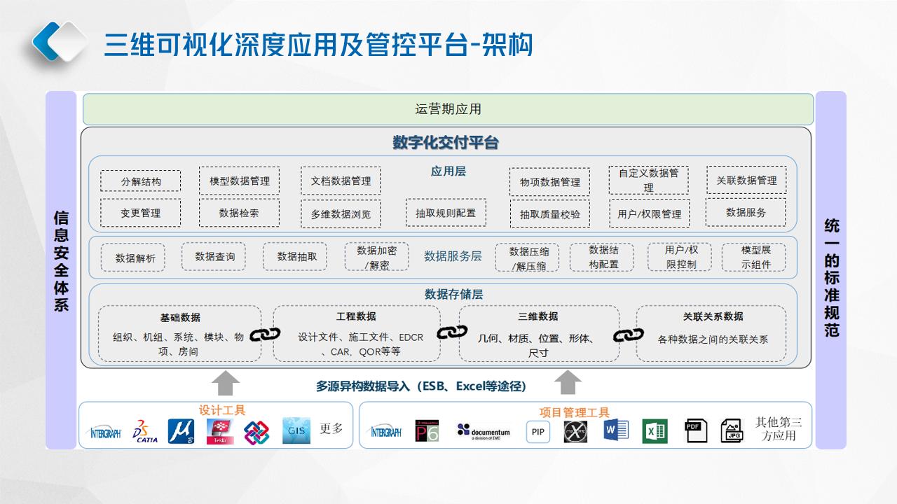Choose the 数据结构配置 box
This screenshot has height=504, width=897.
coord(603,257)
